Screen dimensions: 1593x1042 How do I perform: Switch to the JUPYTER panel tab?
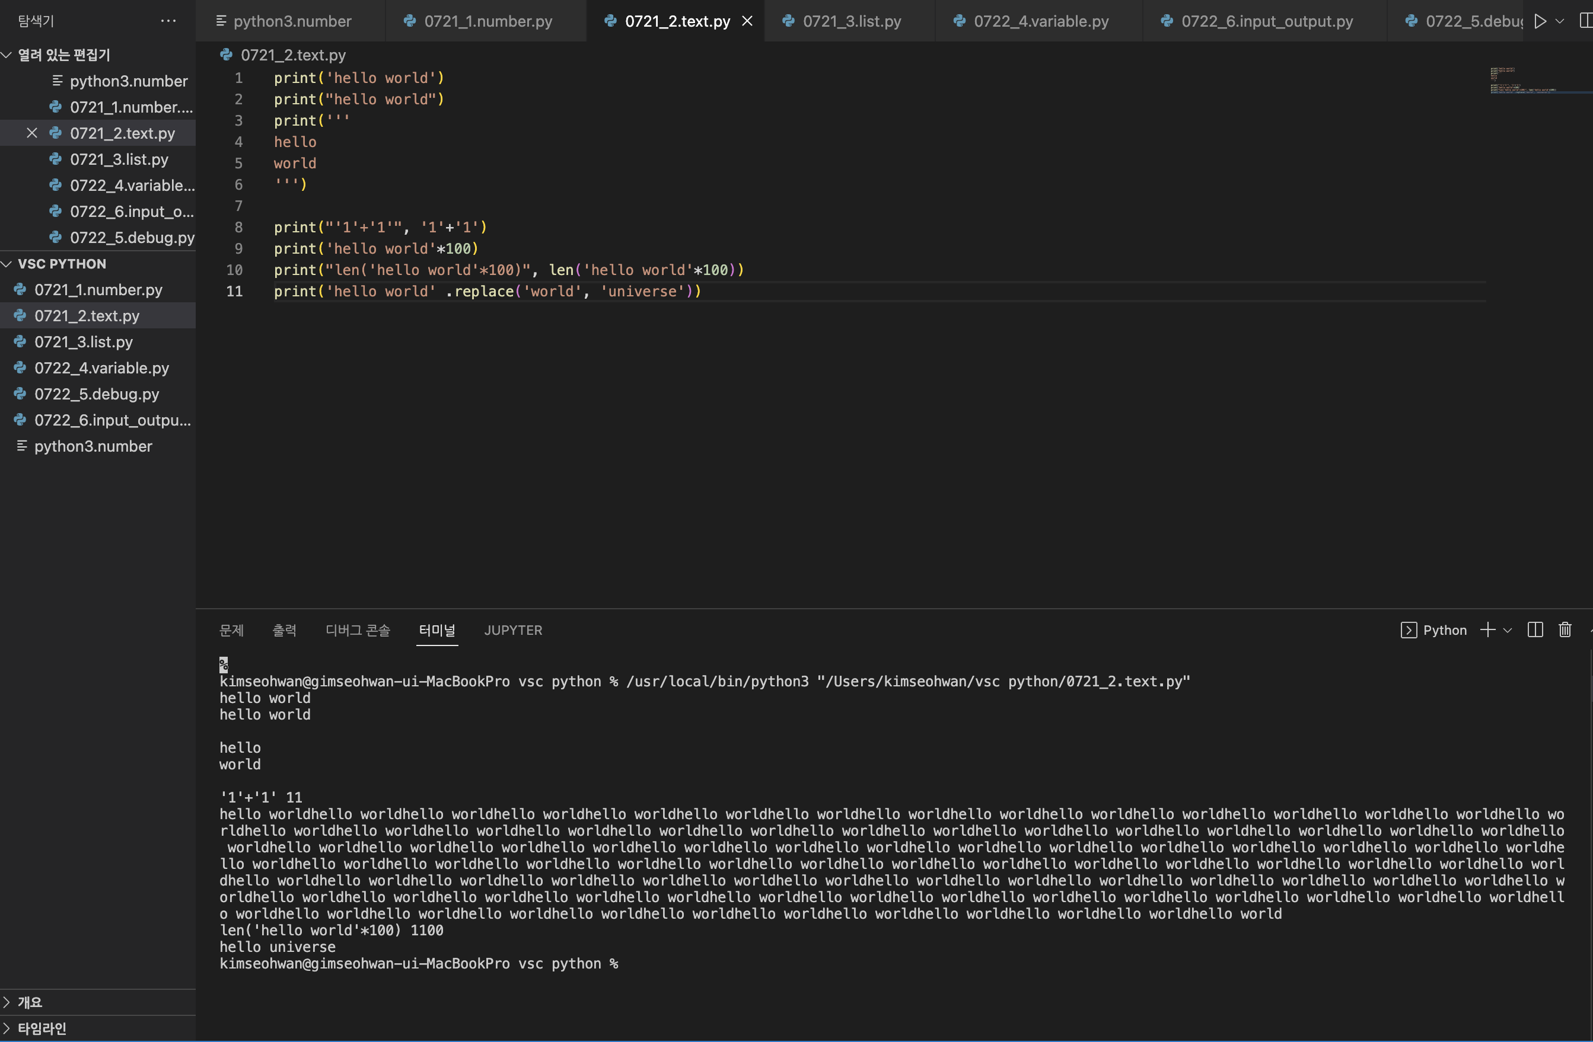tap(512, 630)
